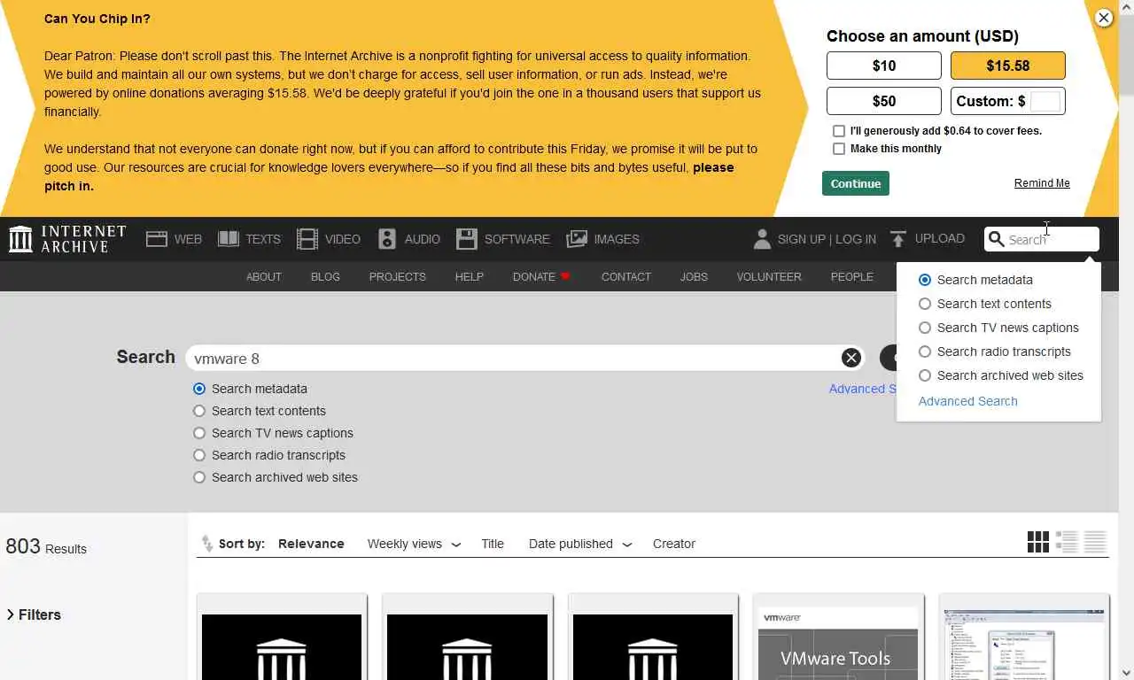Open the Help menu item
The width and height of the screenshot is (1134, 680).
tap(470, 276)
